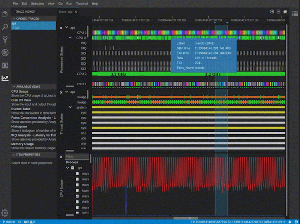Close the Thread Status view

point(61,92)
